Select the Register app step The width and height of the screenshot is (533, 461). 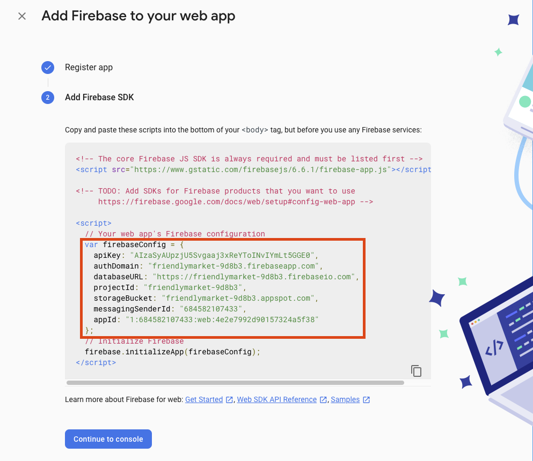(x=89, y=68)
